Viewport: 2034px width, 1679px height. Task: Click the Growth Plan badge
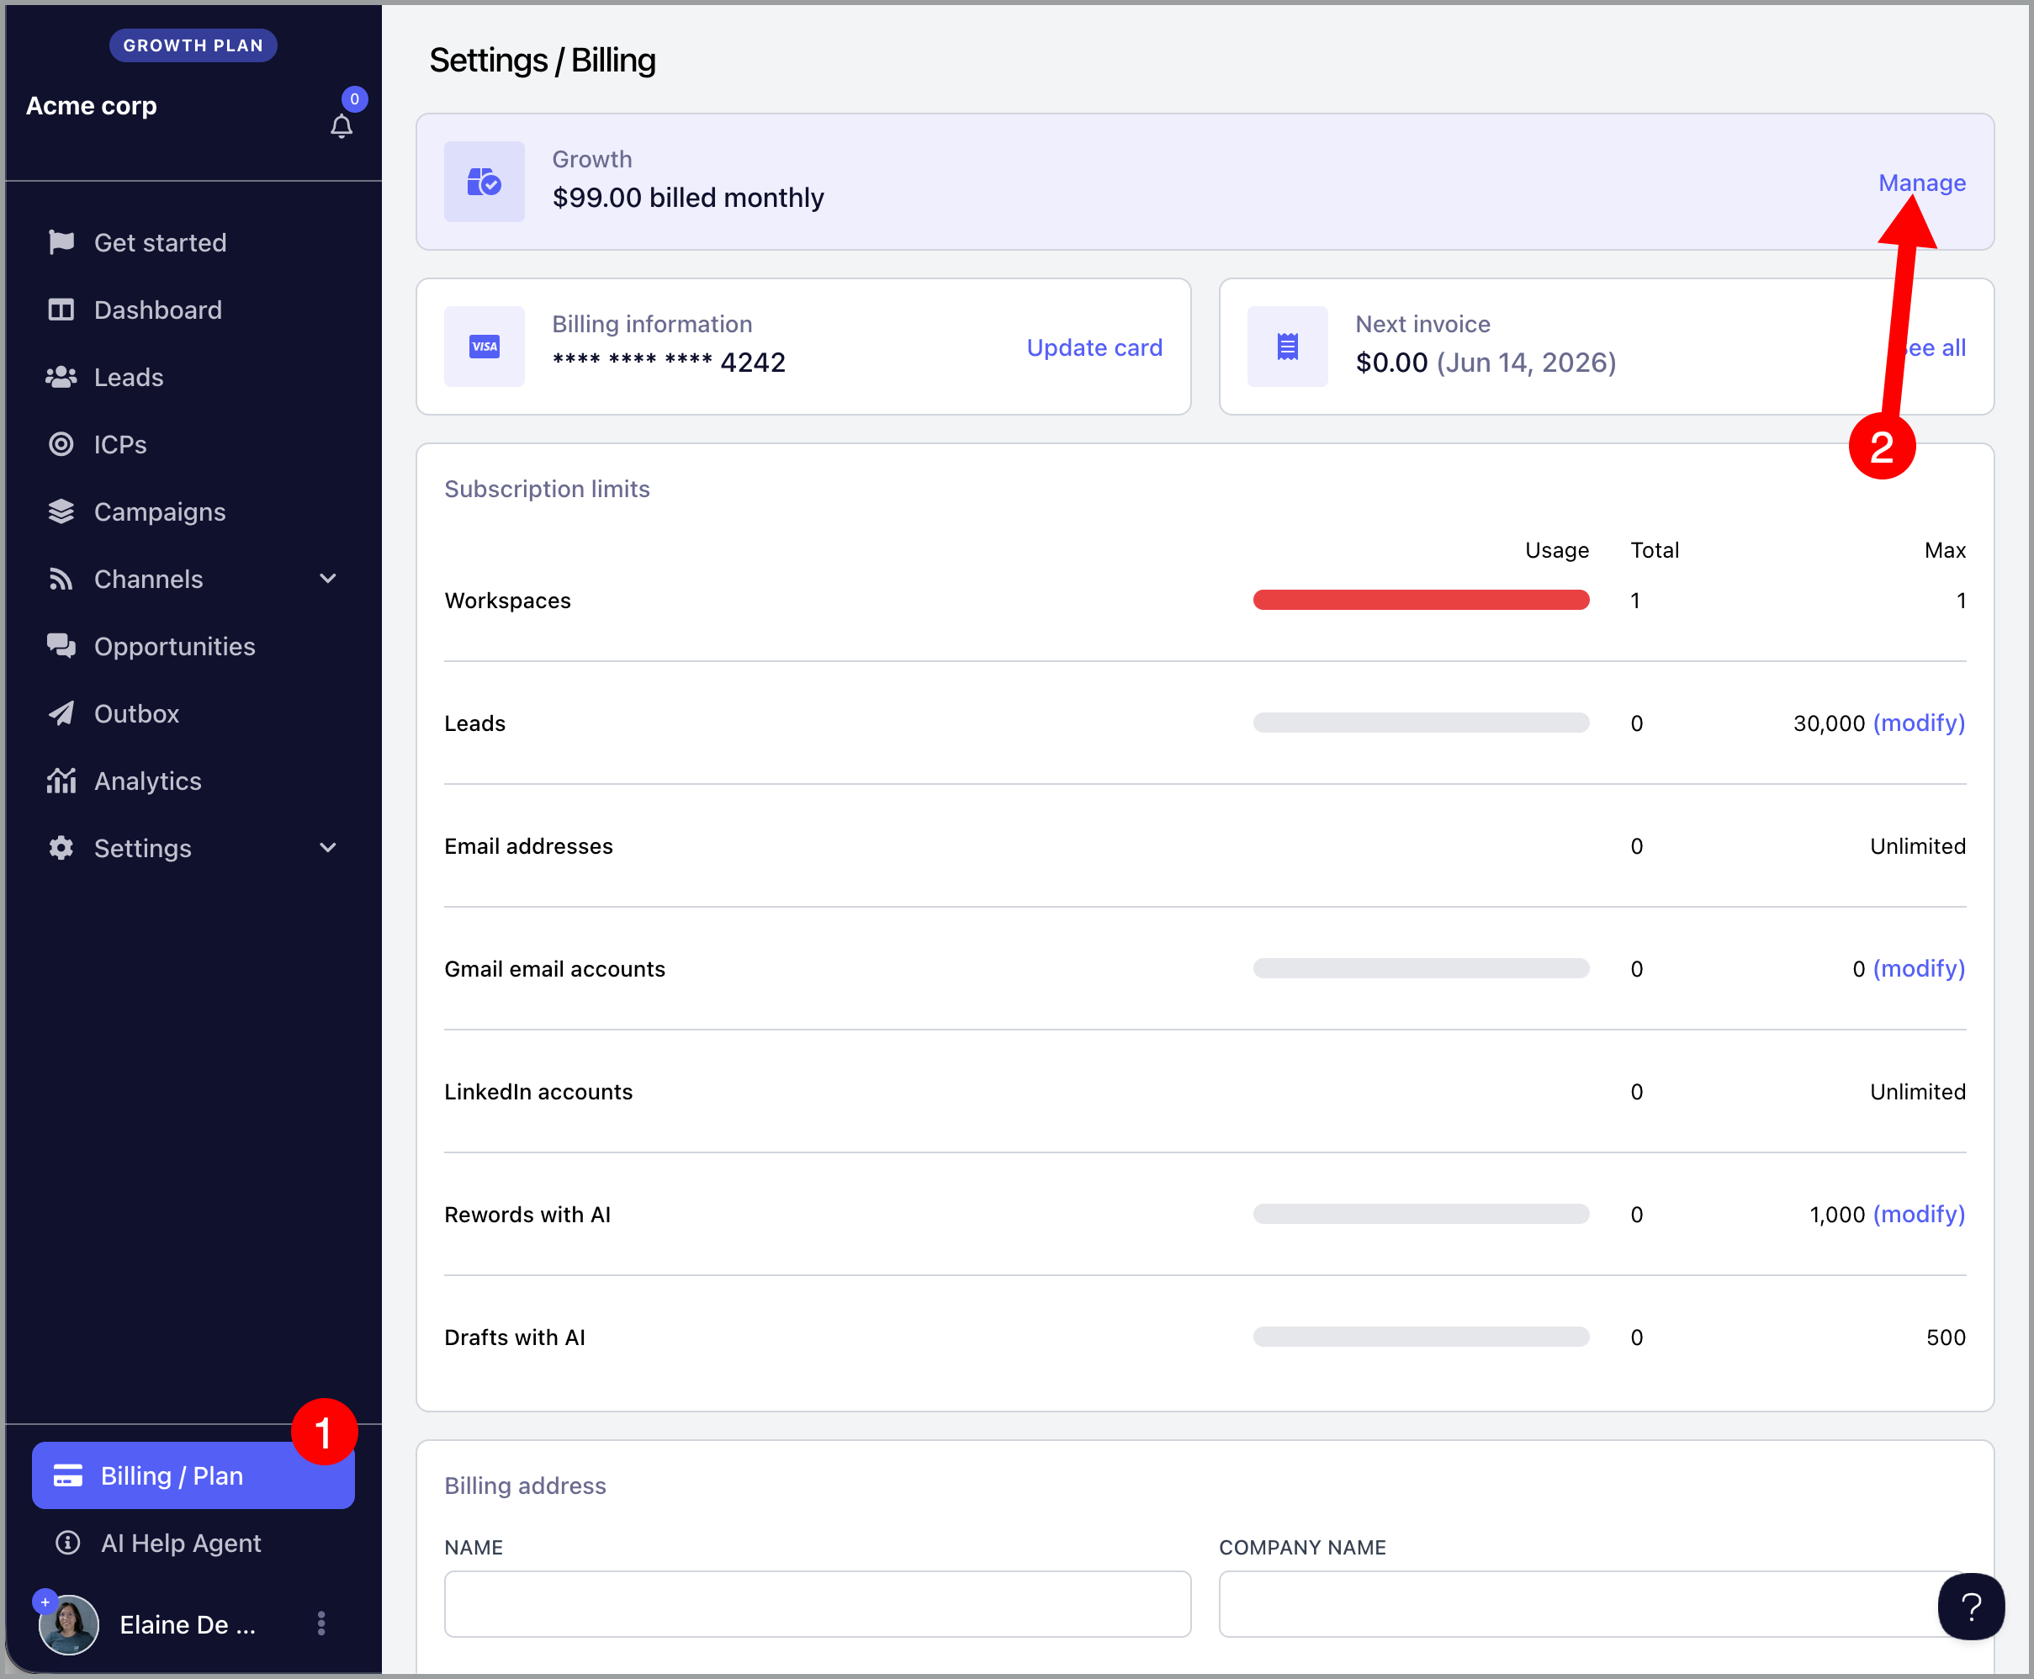pyautogui.click(x=193, y=45)
